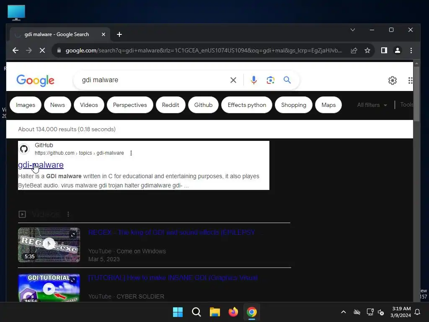The width and height of the screenshot is (429, 322).
Task: Click the forward navigation arrow
Action: 29,50
